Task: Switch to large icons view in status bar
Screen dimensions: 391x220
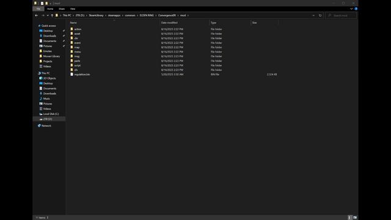Action: (355, 218)
